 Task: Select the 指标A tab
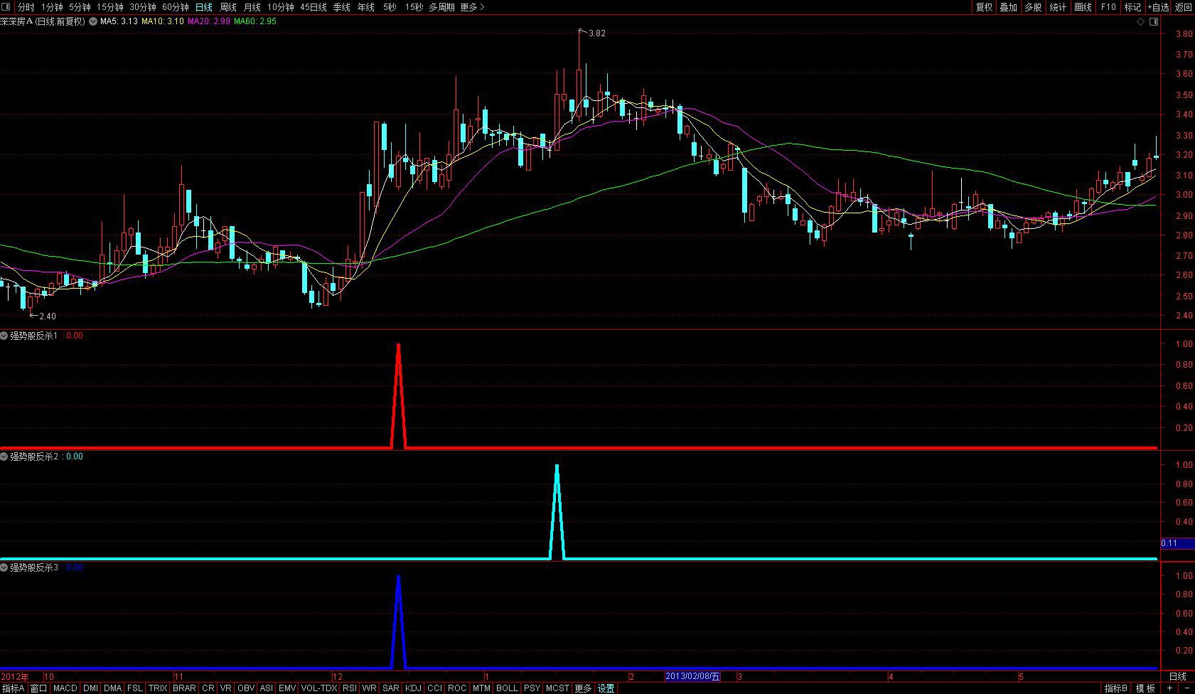click(x=14, y=688)
